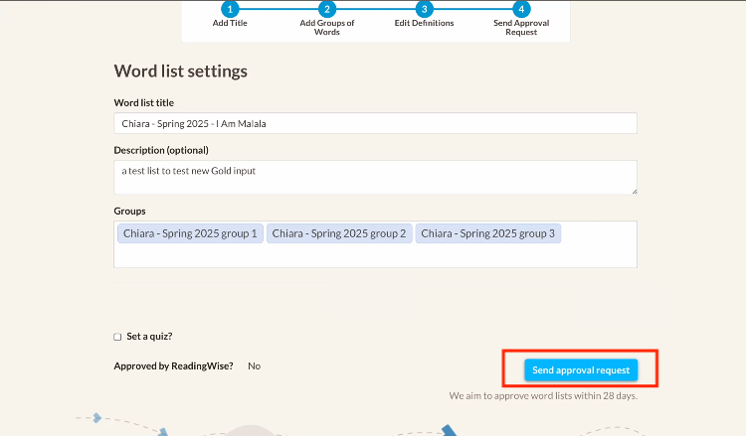This screenshot has height=436, width=746.
Task: Click the 'Set a quiz?' label text
Action: (x=149, y=337)
